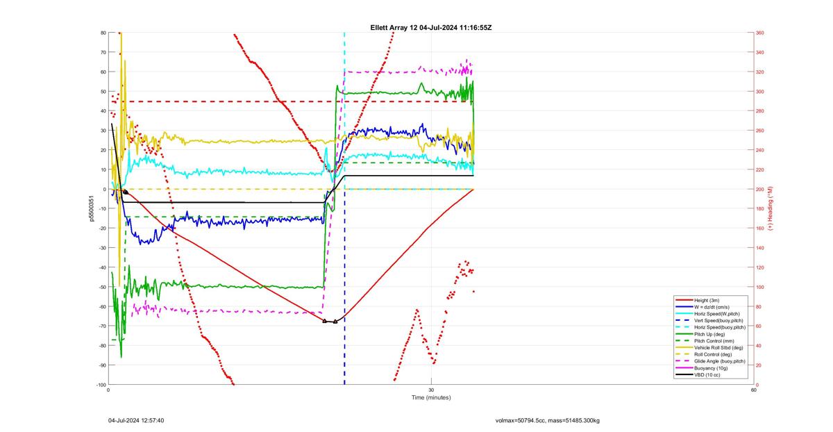Click the 240 tick on heading axis
833x432 pixels.
pos(759,150)
